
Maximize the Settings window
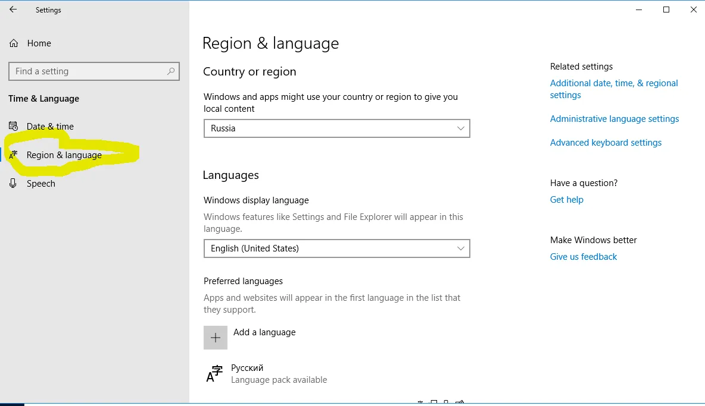click(x=666, y=10)
